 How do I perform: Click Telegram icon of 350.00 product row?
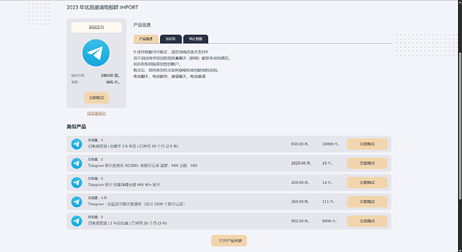point(76,202)
